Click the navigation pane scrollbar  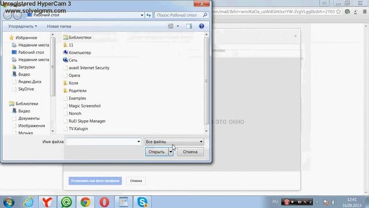coord(52,67)
